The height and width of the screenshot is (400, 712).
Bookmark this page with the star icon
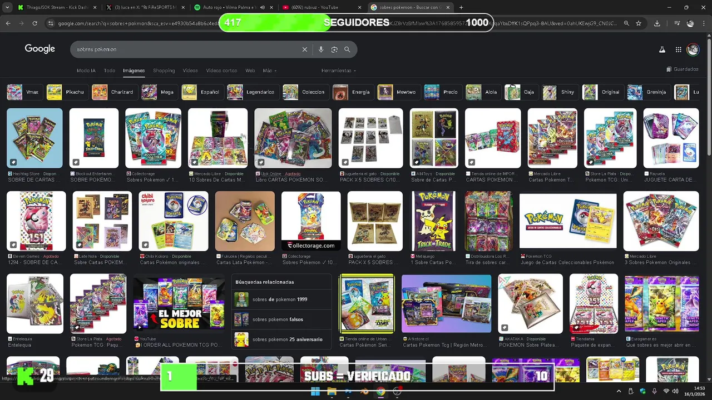[x=639, y=23]
